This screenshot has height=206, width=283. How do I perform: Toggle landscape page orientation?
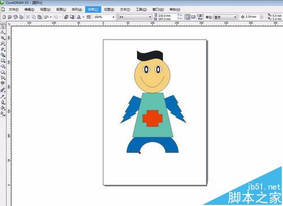(194, 17)
